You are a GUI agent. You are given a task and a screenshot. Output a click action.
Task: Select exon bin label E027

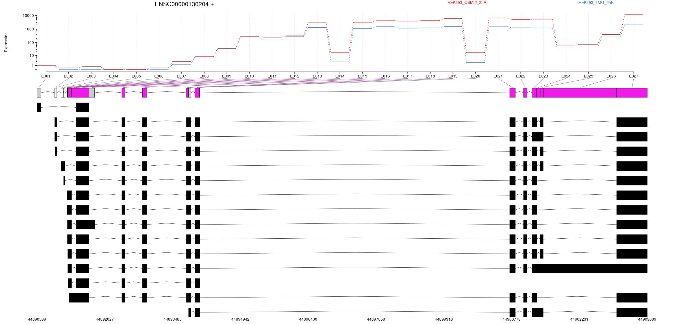click(634, 76)
